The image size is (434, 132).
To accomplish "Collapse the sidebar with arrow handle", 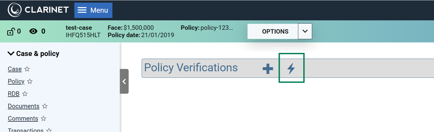I will pyautogui.click(x=124, y=81).
